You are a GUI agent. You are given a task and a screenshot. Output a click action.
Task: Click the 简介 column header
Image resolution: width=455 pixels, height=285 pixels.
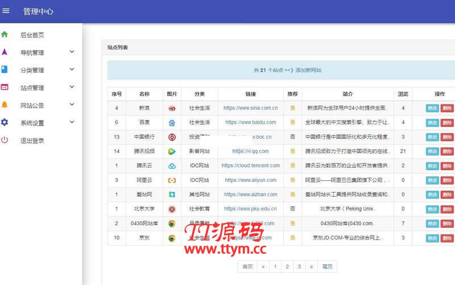click(348, 94)
